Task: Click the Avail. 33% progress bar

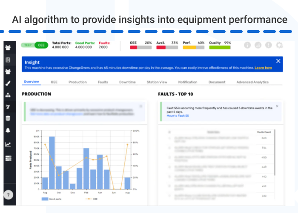Action: click(167, 48)
